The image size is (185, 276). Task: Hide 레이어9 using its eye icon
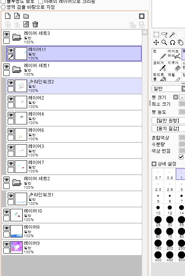pos(7,244)
